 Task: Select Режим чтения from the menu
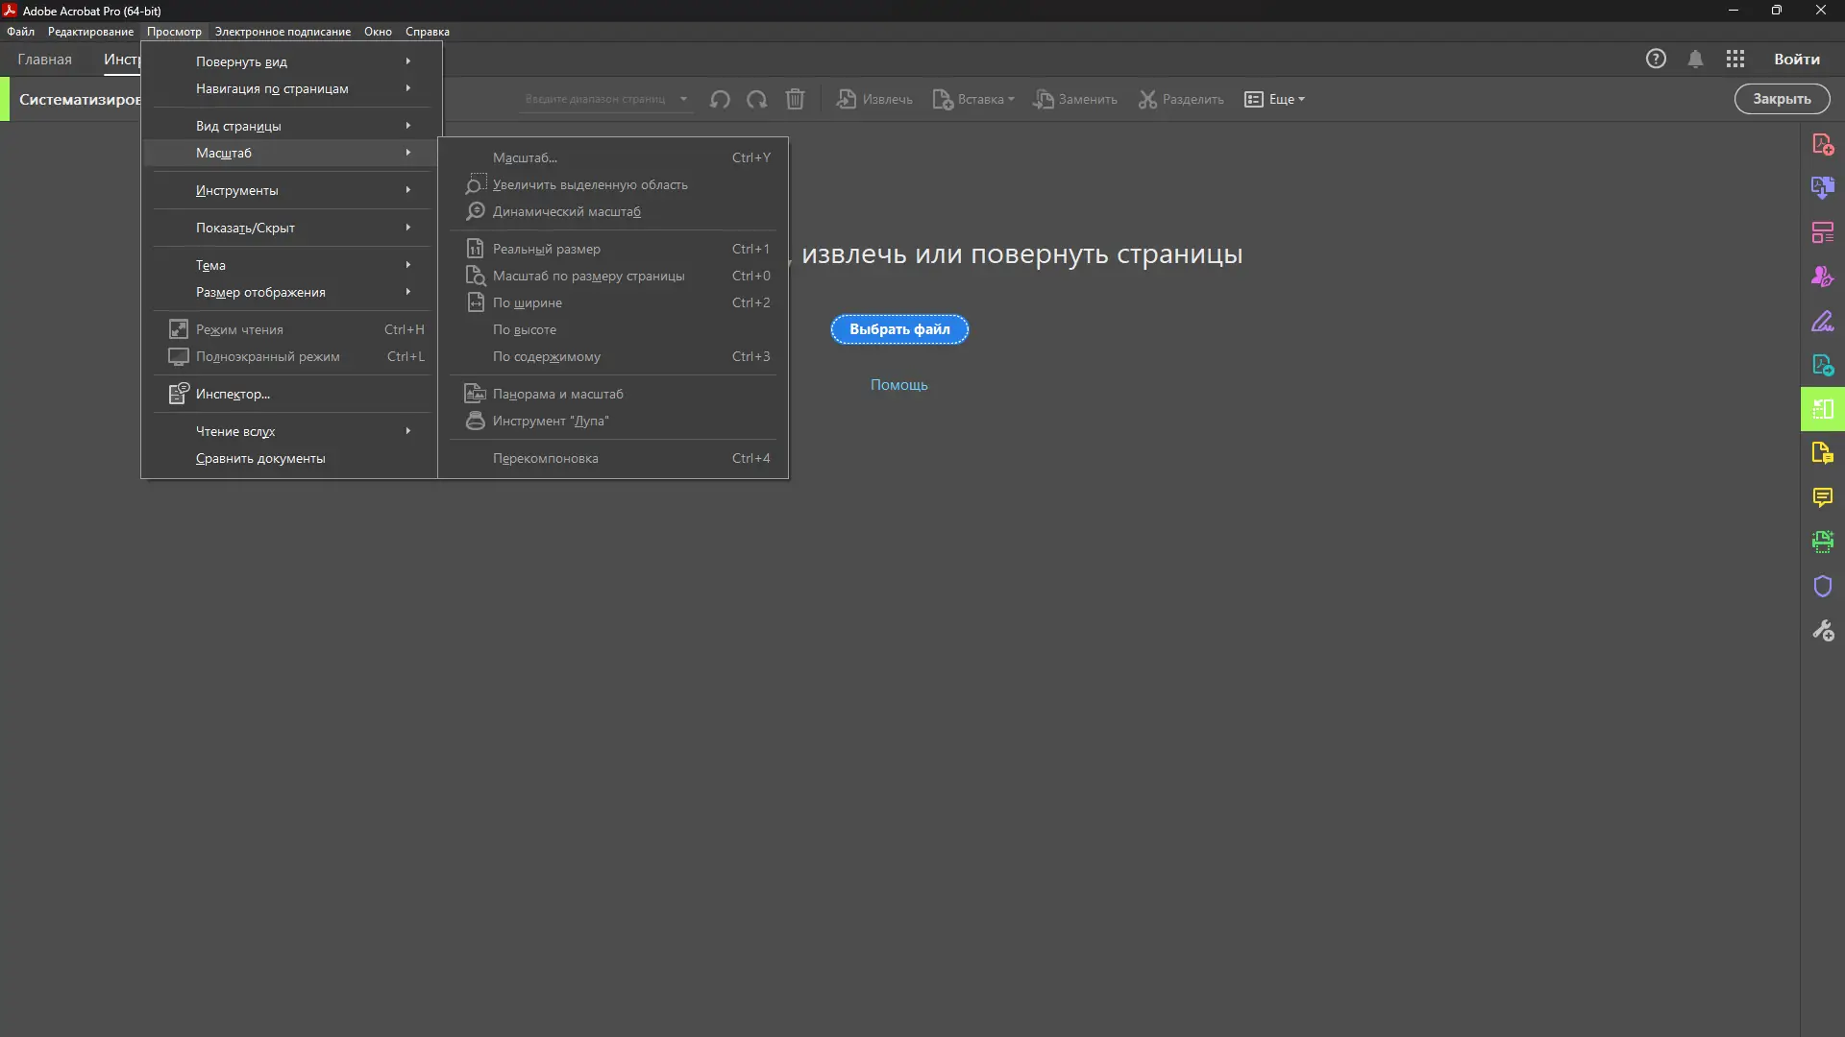point(239,328)
